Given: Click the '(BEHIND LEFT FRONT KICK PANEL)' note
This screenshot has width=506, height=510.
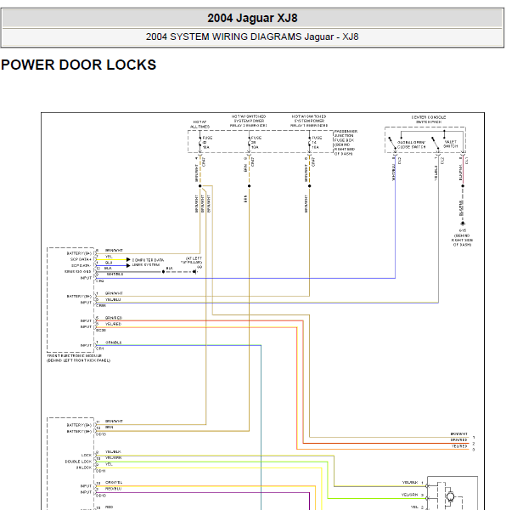Looking at the screenshot, I should pos(79,360).
